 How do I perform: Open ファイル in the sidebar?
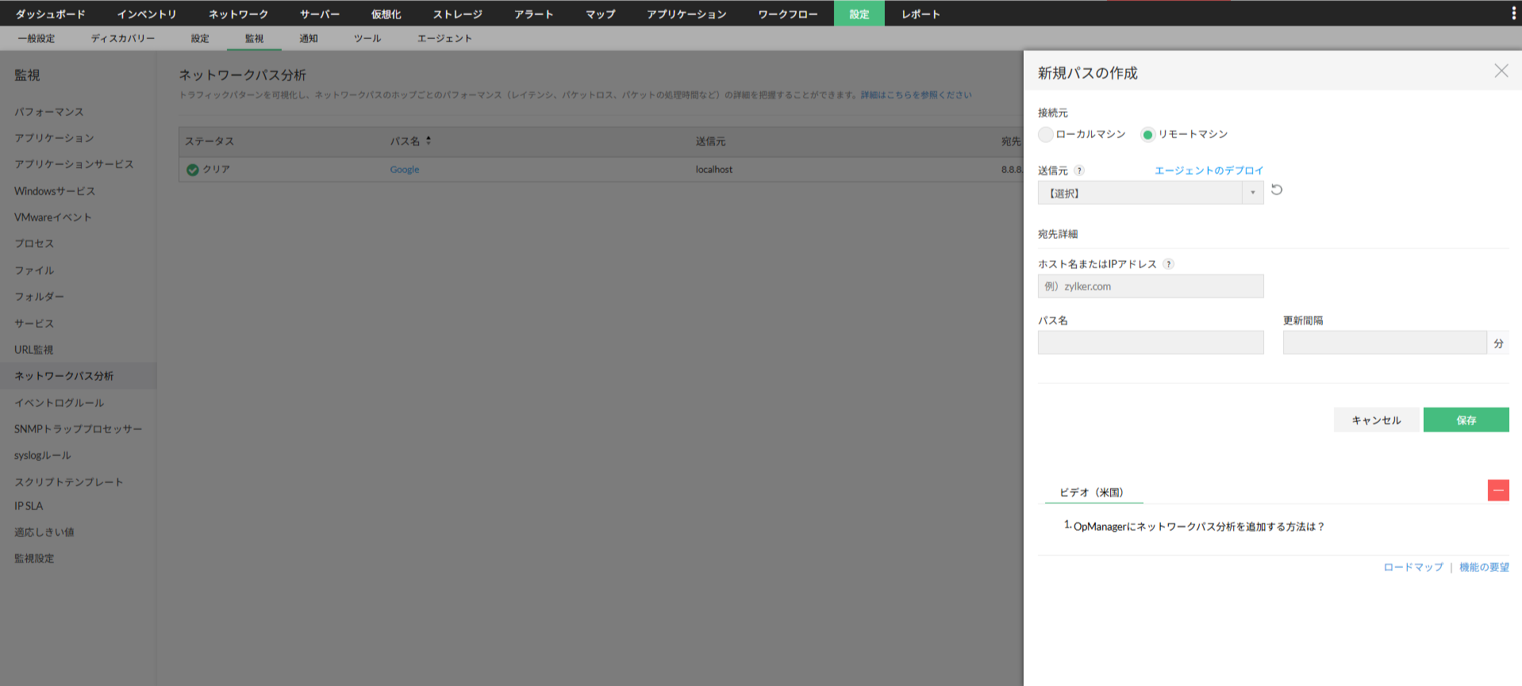point(34,270)
